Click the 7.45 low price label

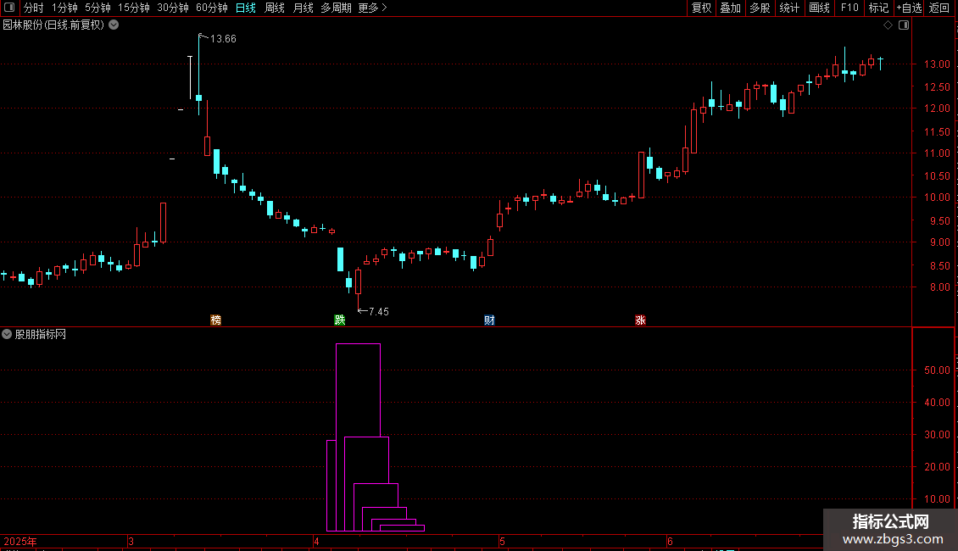tap(379, 312)
